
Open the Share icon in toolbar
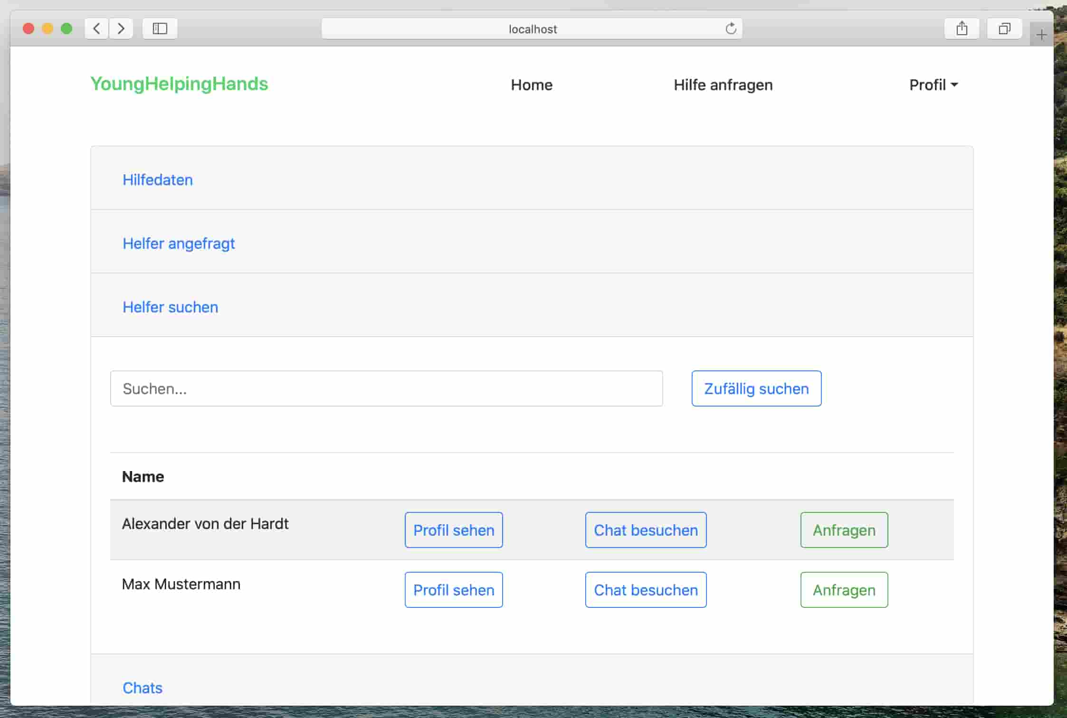[962, 28]
